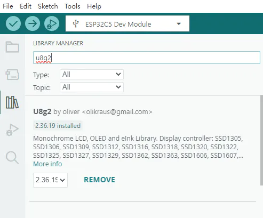The height and width of the screenshot is (218, 263).
Task: Click the 'Type:' label
Action: [41, 75]
